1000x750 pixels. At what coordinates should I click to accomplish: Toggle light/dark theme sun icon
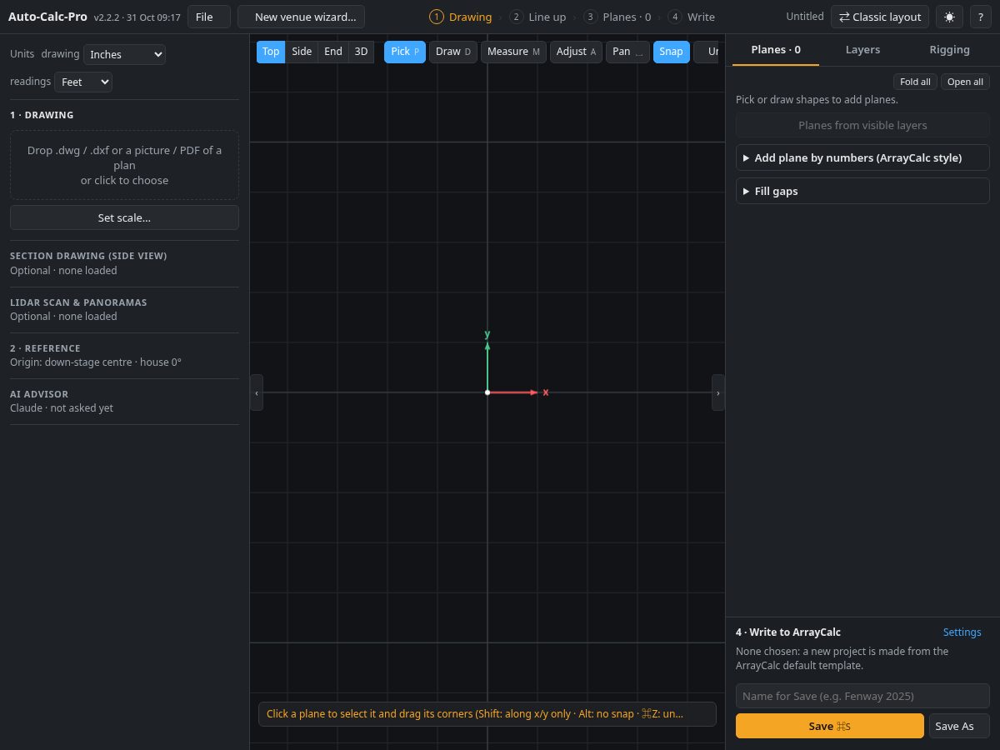(x=949, y=17)
